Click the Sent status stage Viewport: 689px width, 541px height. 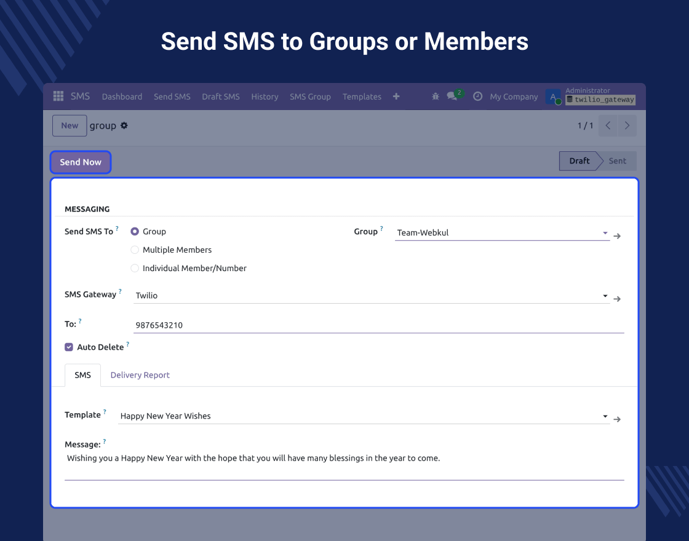(618, 160)
